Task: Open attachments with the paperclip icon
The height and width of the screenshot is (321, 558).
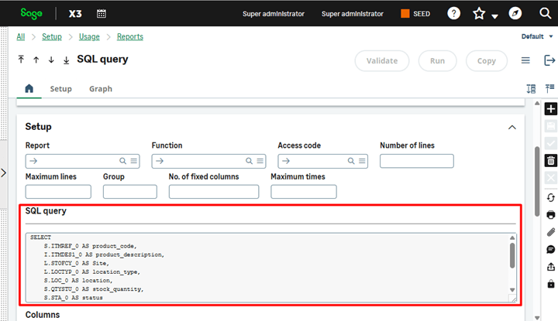Action: click(550, 232)
